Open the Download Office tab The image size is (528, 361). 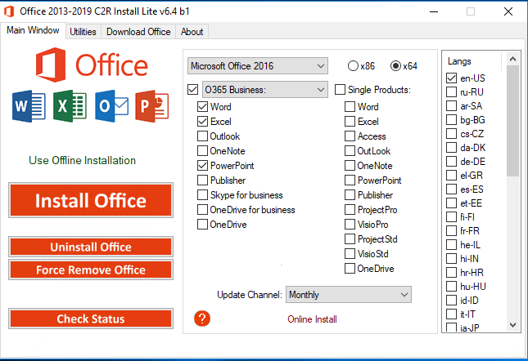click(x=138, y=32)
